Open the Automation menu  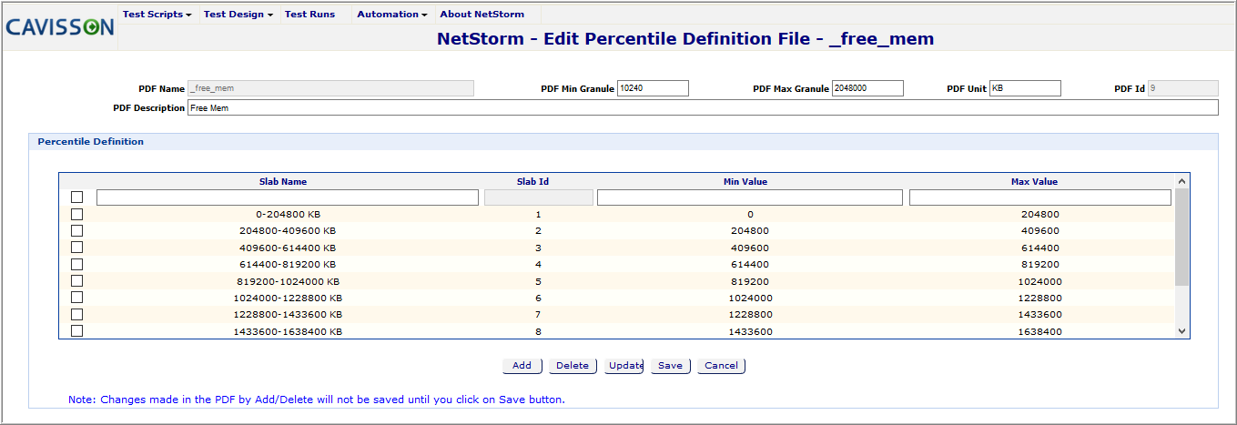coord(392,15)
